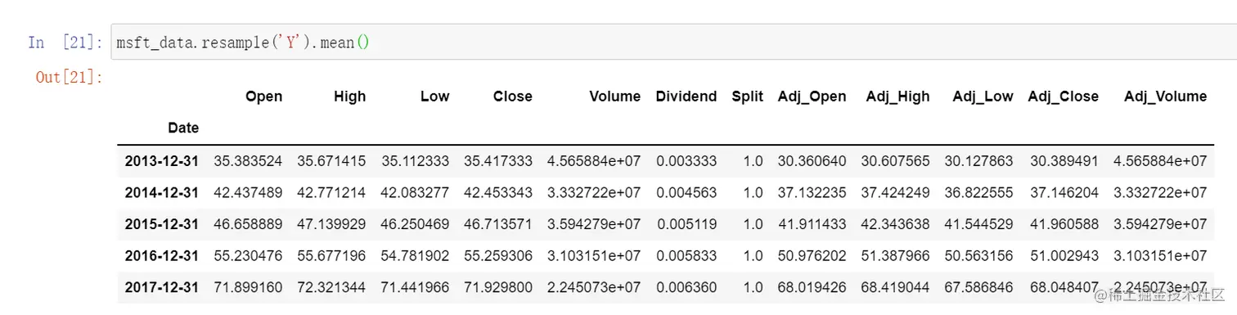Select the 2015-12-31 row index
The image size is (1237, 315).
pyautogui.click(x=161, y=224)
